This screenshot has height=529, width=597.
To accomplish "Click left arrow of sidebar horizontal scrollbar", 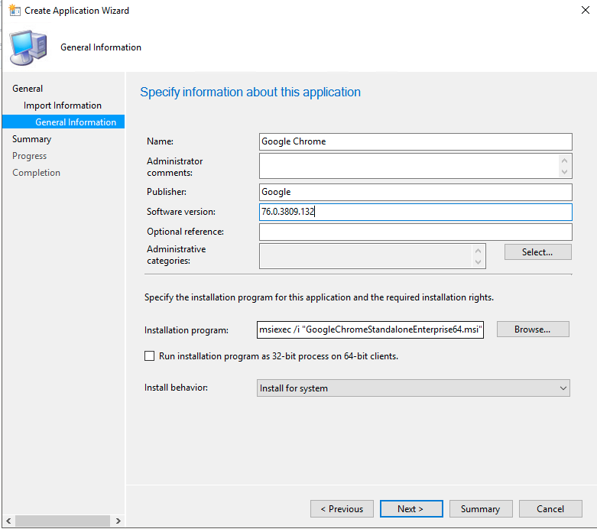I will coord(8,521).
